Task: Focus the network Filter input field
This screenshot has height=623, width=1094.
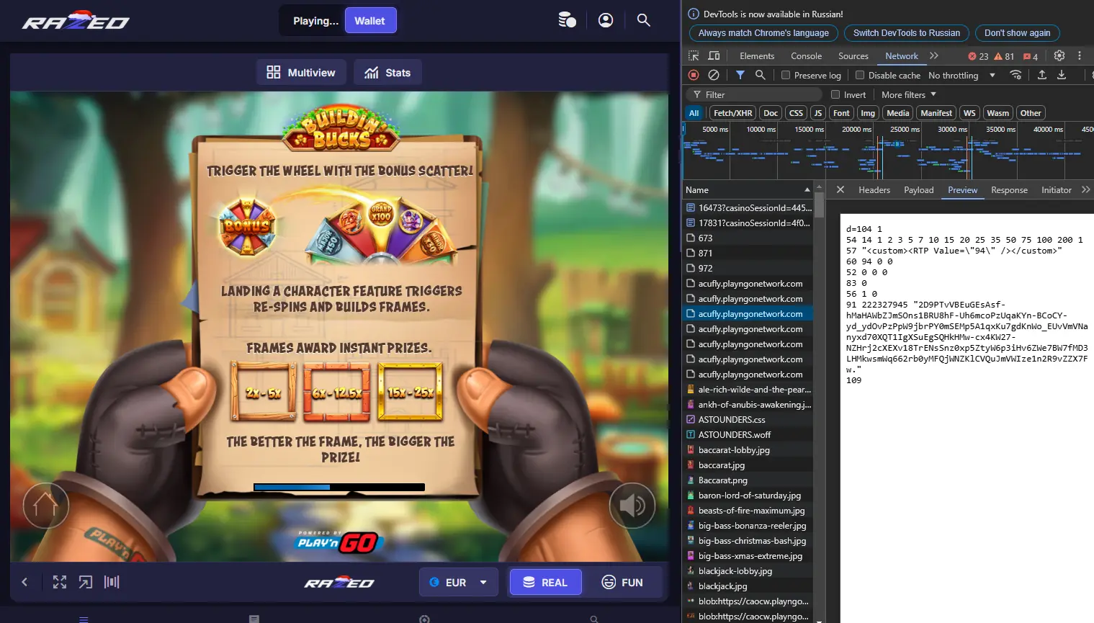Action: (753, 94)
